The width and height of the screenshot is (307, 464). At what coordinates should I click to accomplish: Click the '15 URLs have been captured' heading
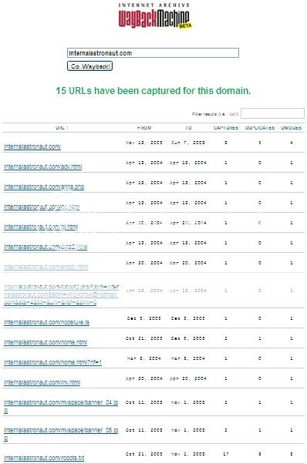[x=153, y=90]
